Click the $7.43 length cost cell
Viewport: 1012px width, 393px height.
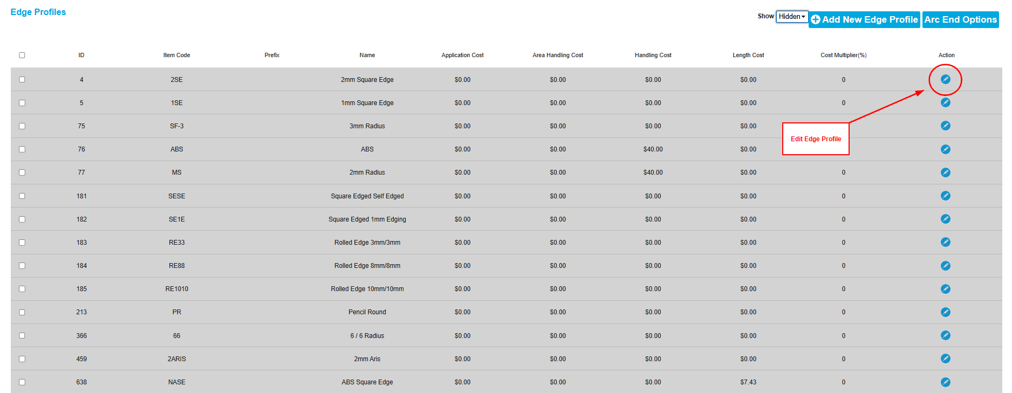point(748,382)
